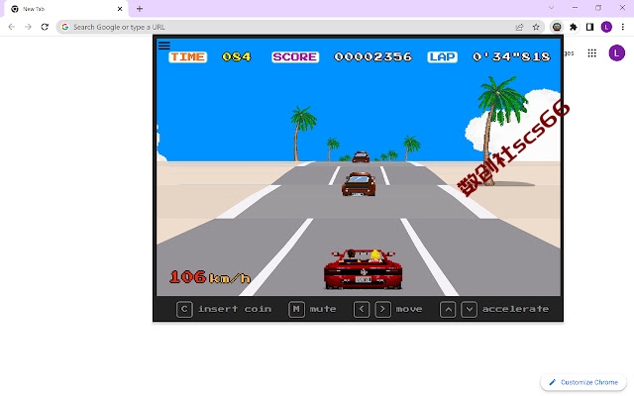Click the left arrow move key
This screenshot has width=634, height=396.
[x=362, y=310]
